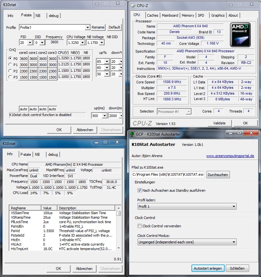Viewport: 261px width, 277px height.
Task: Click the Description column header
Action: 86,208
